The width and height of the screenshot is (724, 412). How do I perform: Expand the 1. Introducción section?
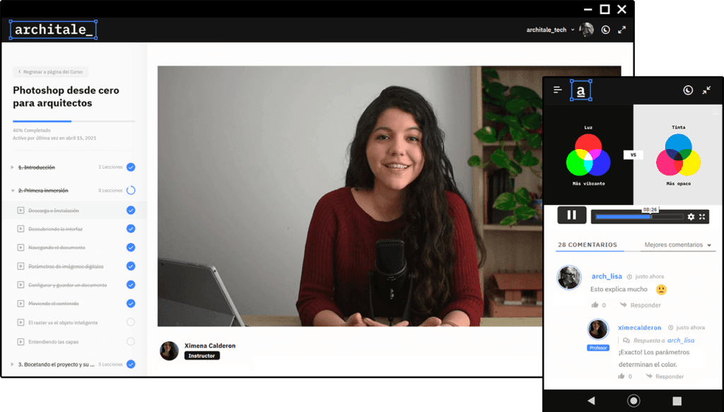click(x=12, y=167)
